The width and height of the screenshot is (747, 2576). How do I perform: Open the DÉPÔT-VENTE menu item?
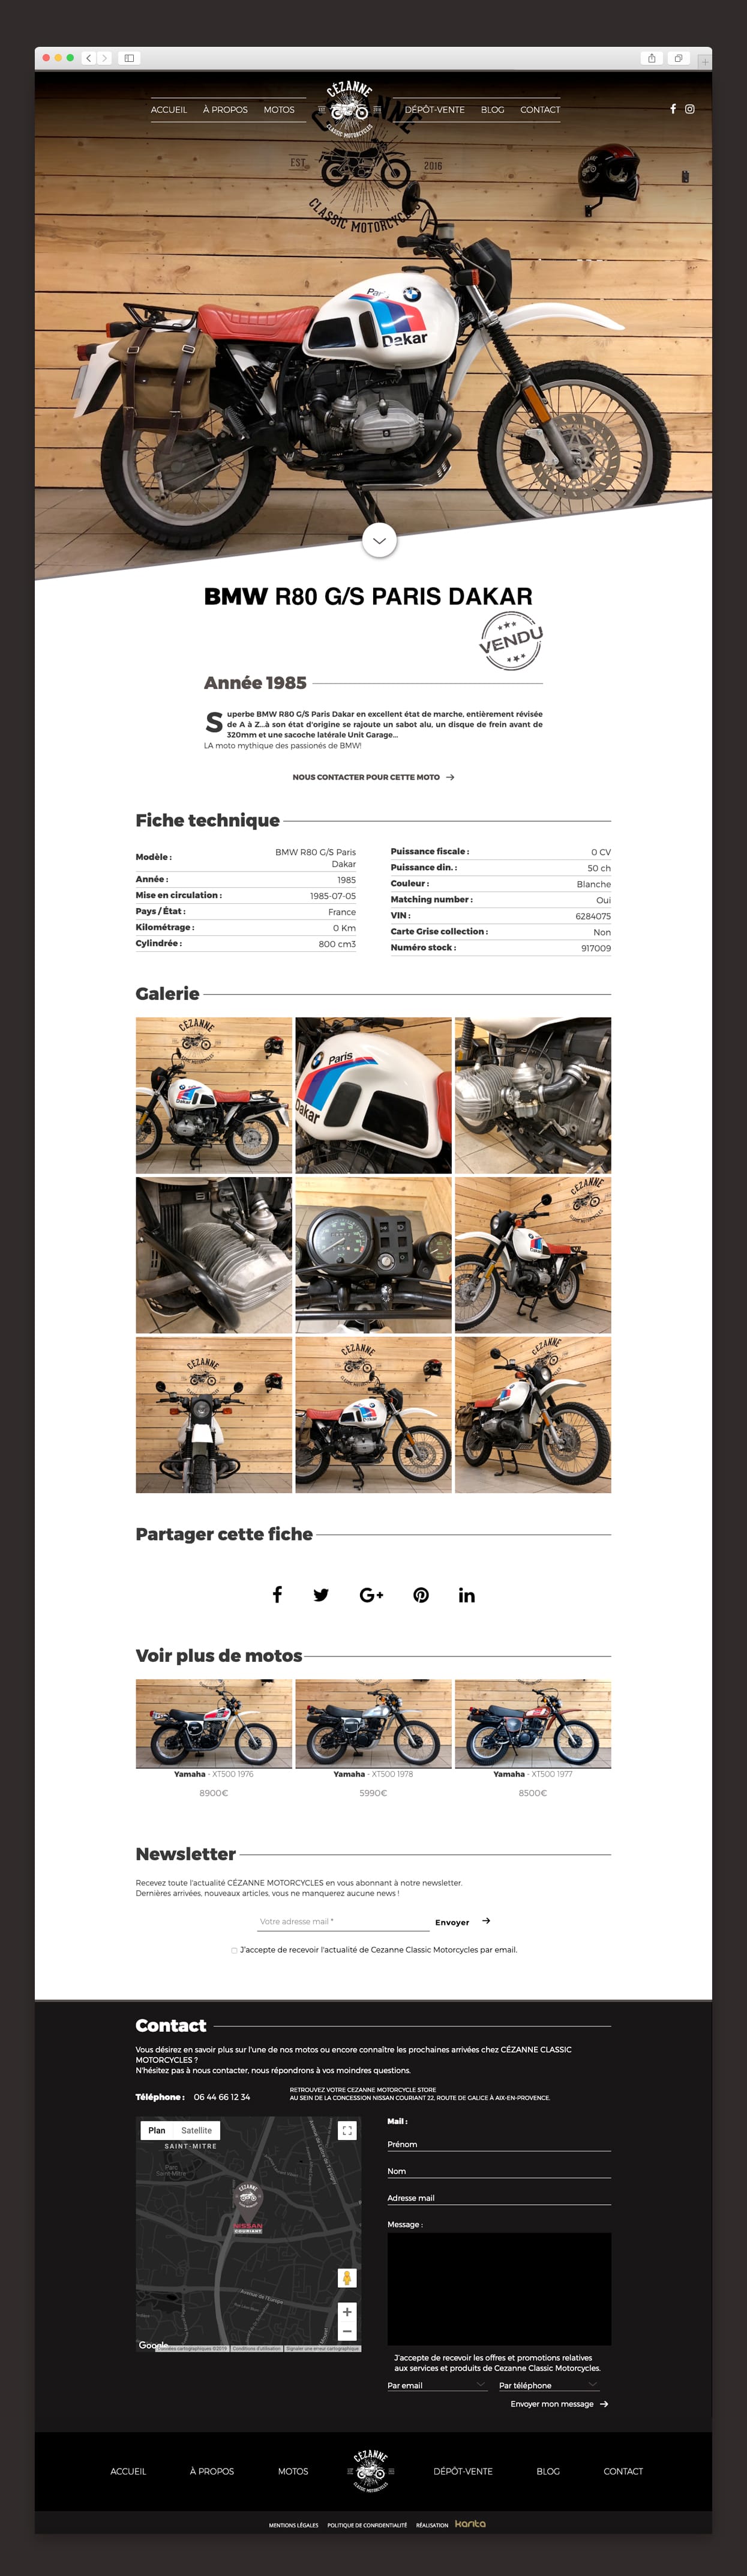click(x=434, y=110)
